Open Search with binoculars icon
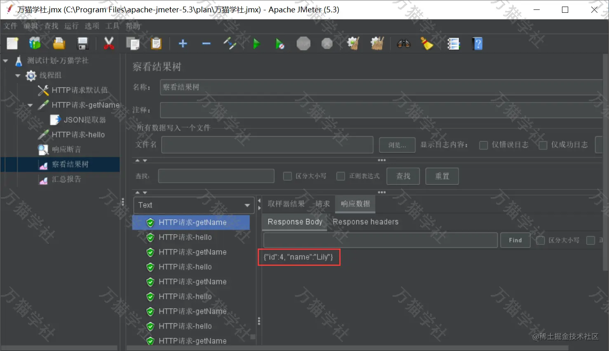The height and width of the screenshot is (351, 609). [404, 43]
